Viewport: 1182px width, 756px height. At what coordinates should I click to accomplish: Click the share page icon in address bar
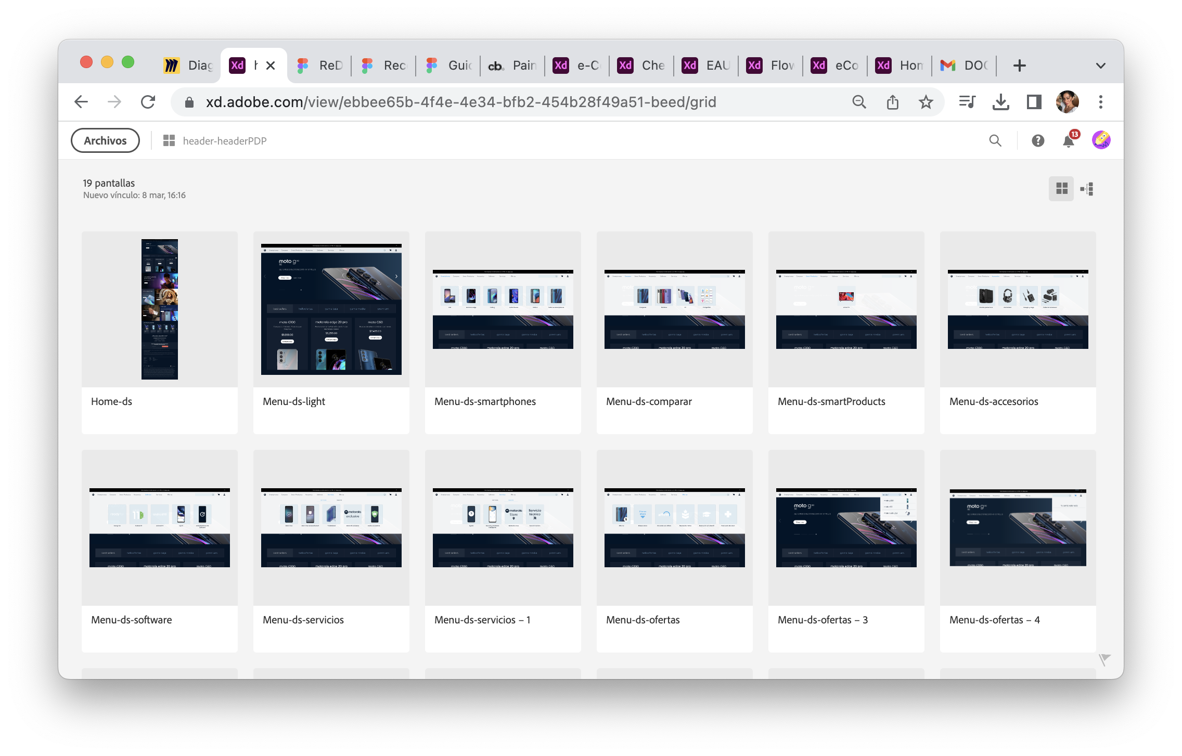point(892,102)
